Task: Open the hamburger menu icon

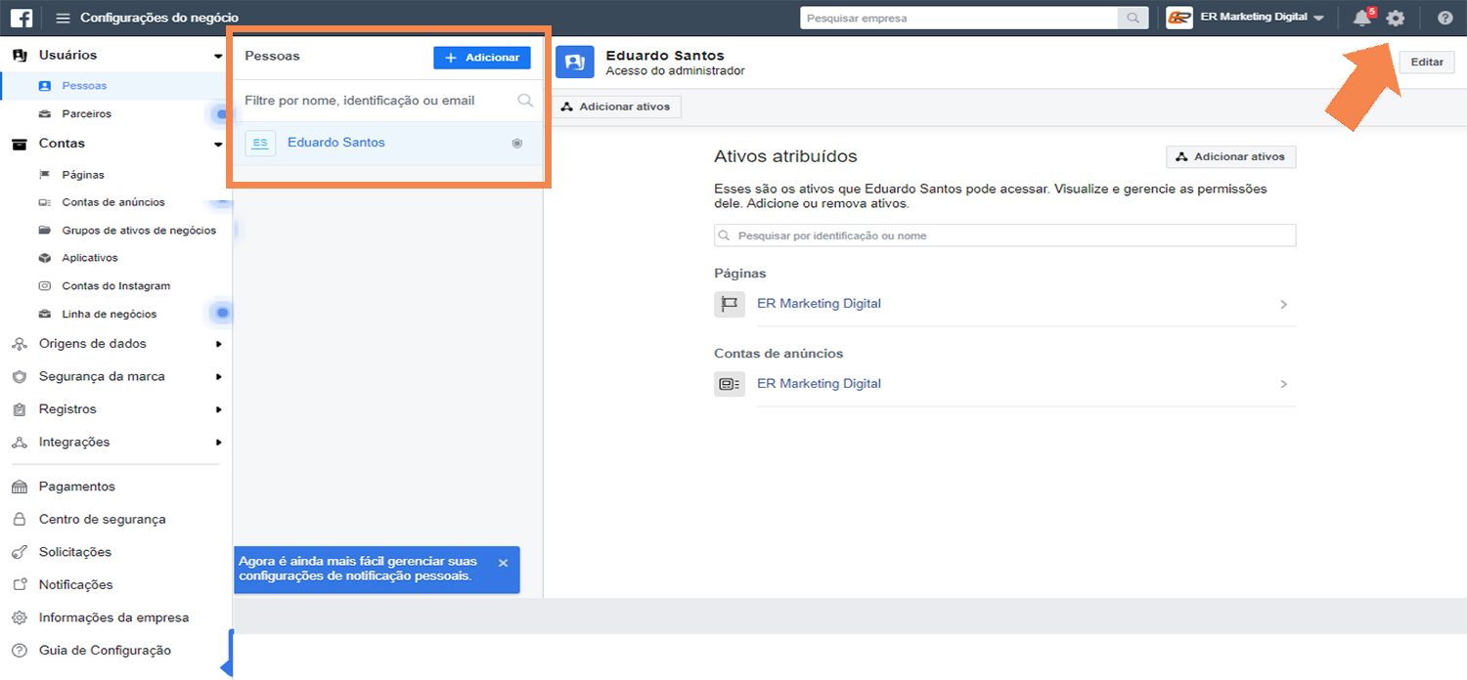Action: click(63, 18)
